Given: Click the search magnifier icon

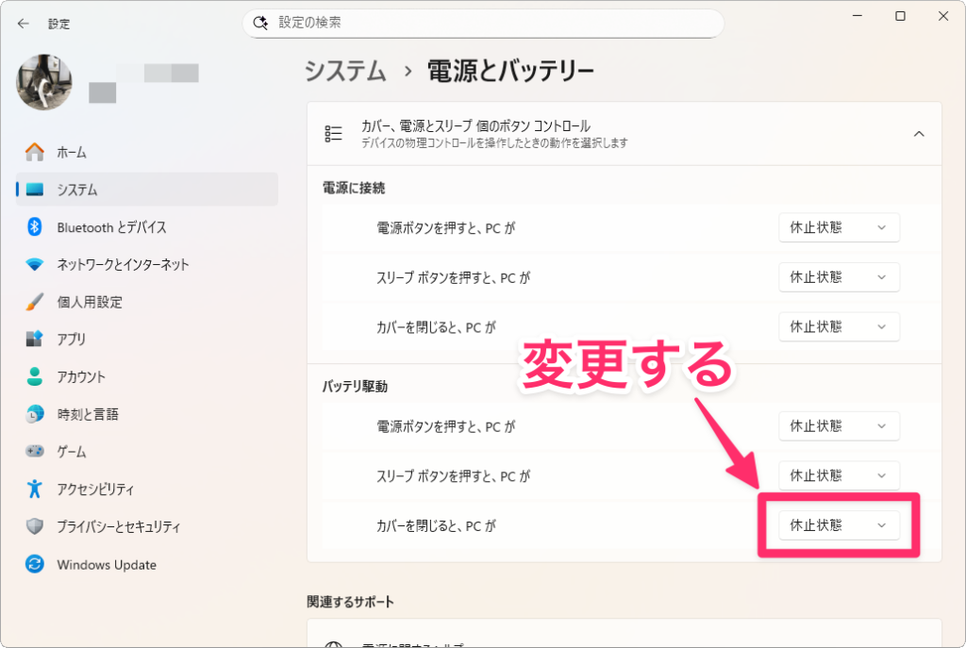Looking at the screenshot, I should (x=260, y=23).
